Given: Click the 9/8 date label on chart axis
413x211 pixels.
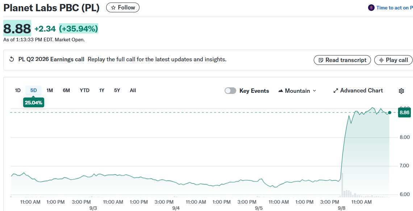Looking at the screenshot, I should [x=341, y=208].
